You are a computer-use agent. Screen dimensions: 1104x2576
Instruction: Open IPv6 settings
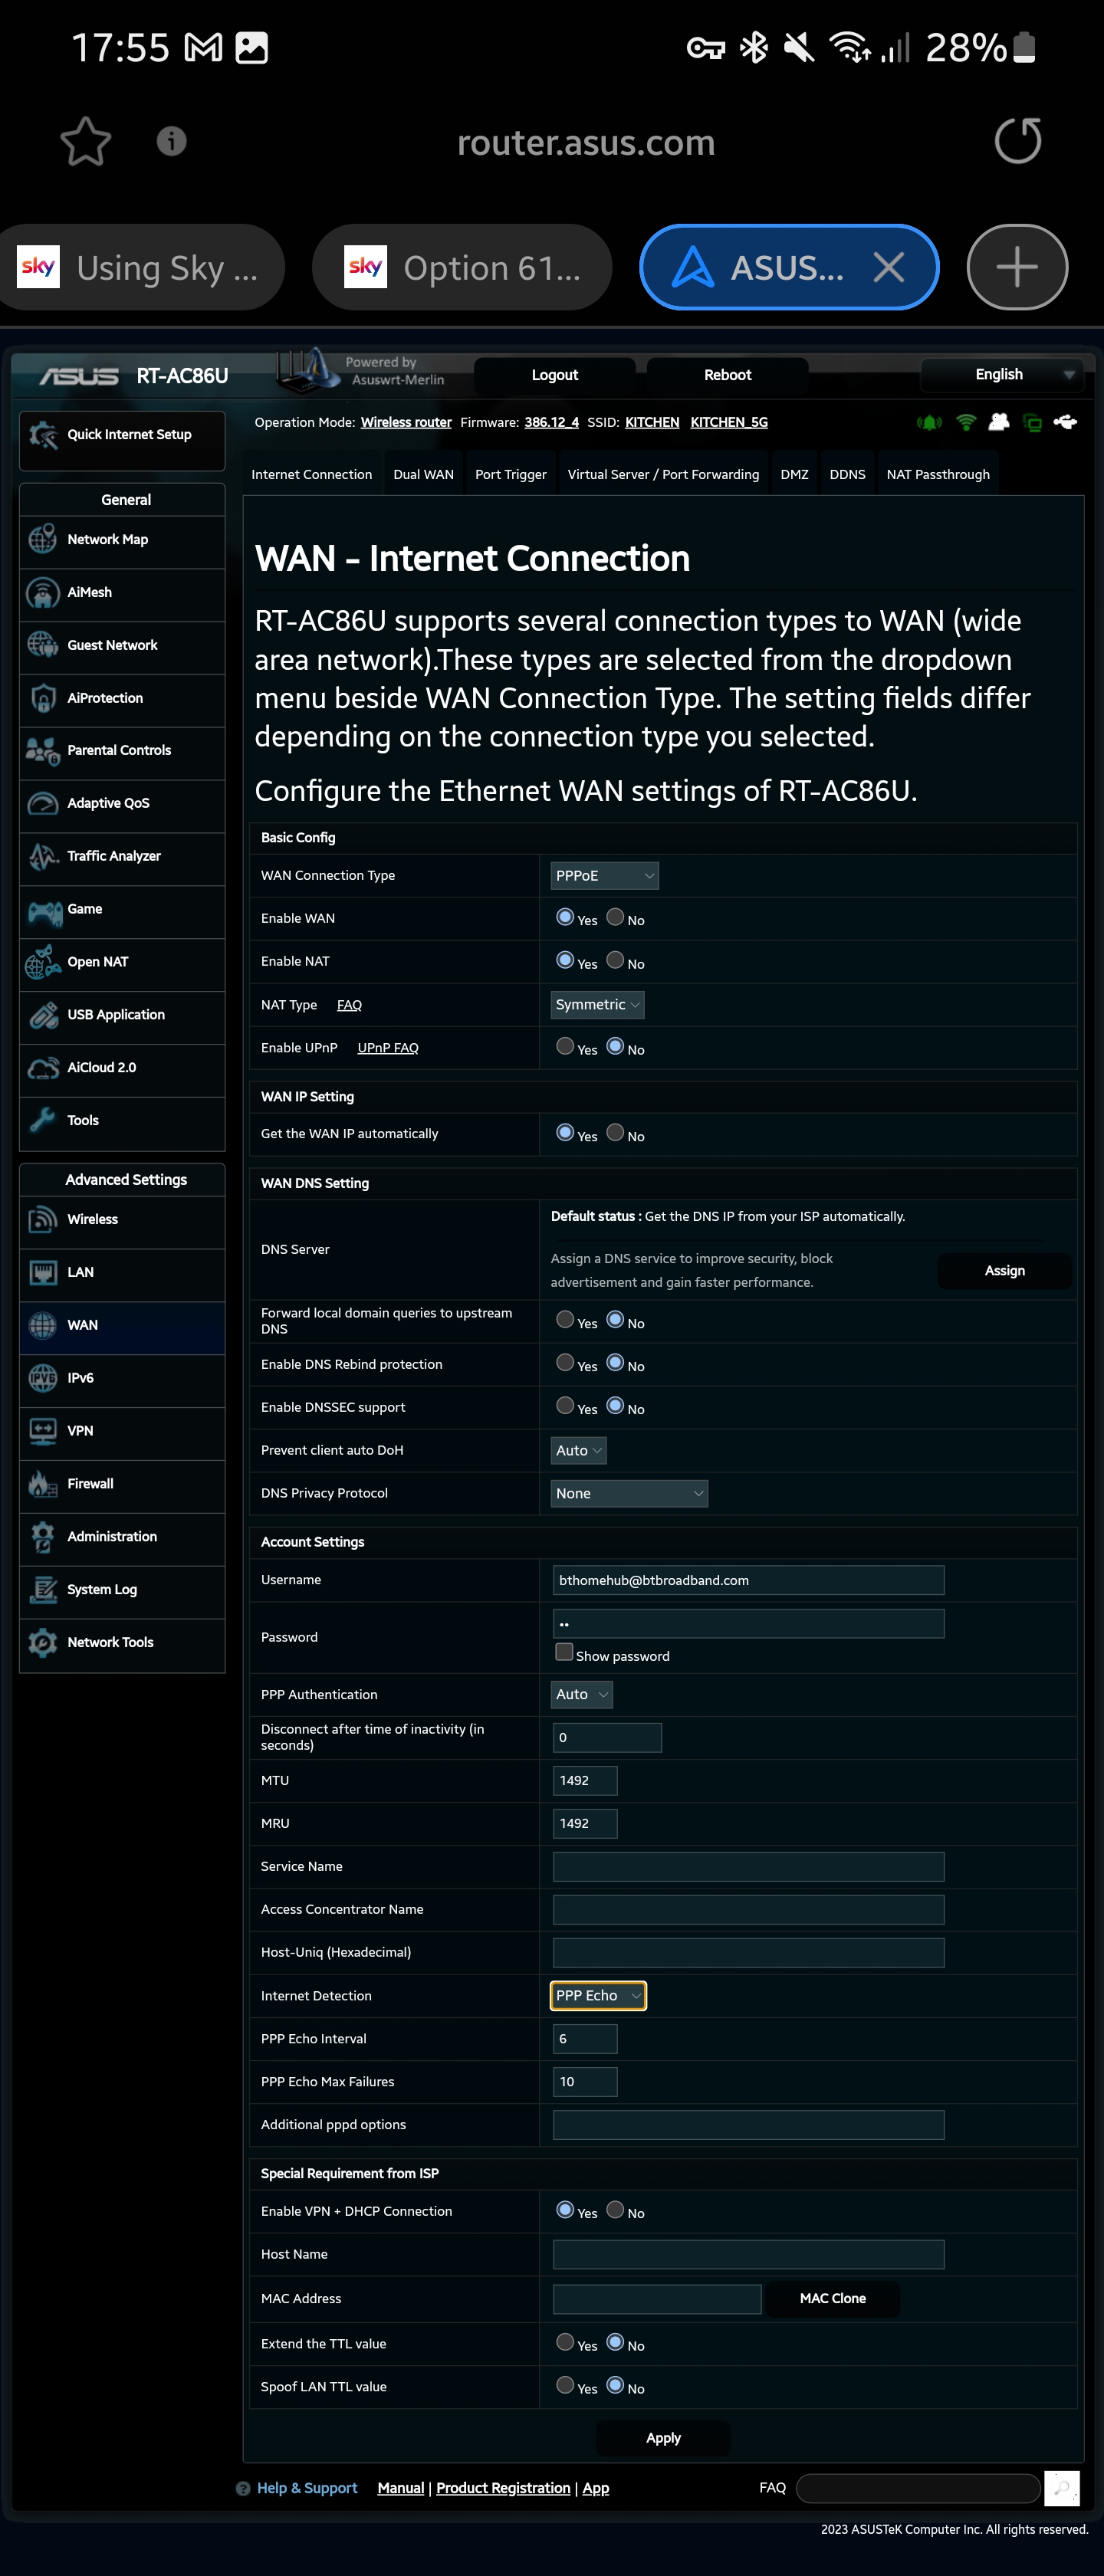122,1379
